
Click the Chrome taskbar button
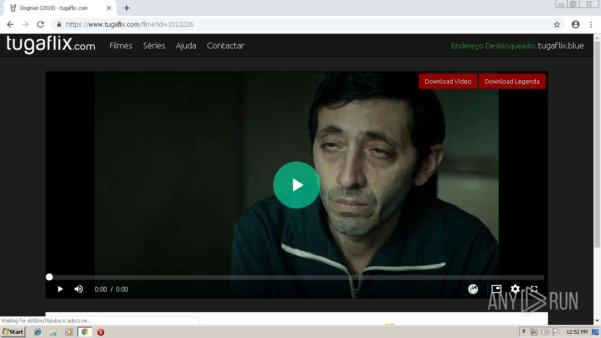click(85, 332)
